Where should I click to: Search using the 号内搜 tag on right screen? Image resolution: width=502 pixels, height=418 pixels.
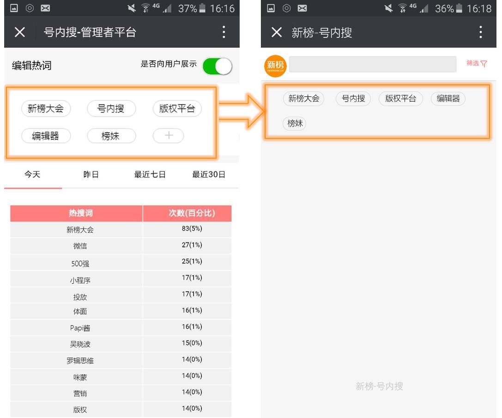[x=353, y=99]
